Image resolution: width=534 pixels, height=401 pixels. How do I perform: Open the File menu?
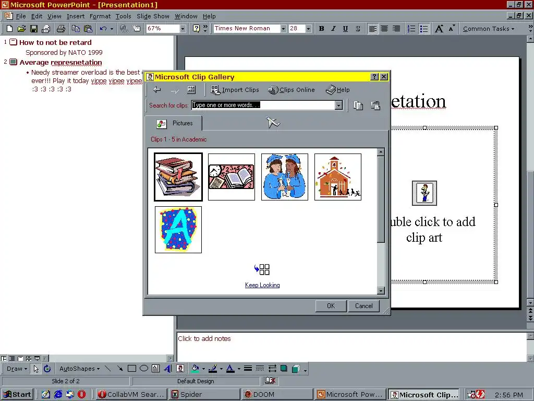click(x=20, y=16)
